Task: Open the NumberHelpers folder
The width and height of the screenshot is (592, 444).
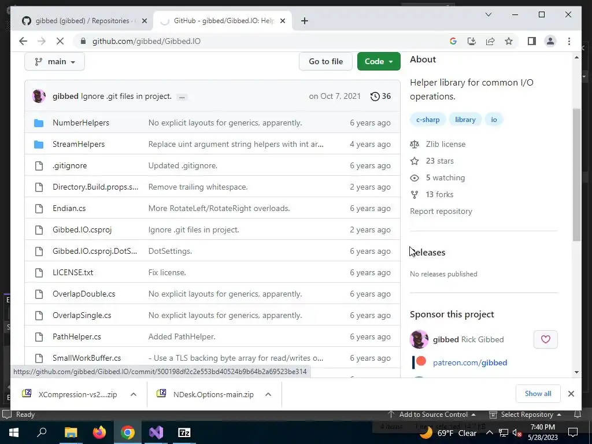Action: point(81,123)
